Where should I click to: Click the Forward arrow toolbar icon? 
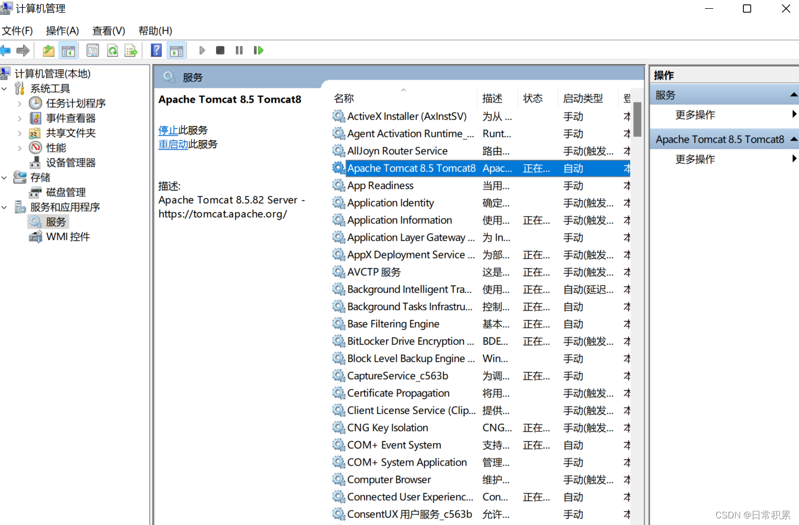[23, 51]
